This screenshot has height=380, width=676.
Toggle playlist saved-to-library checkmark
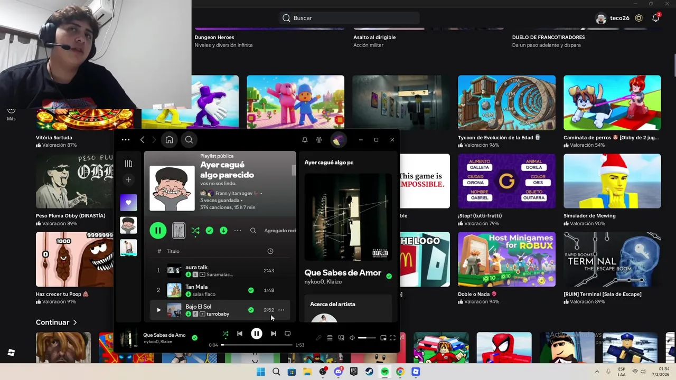point(210,231)
